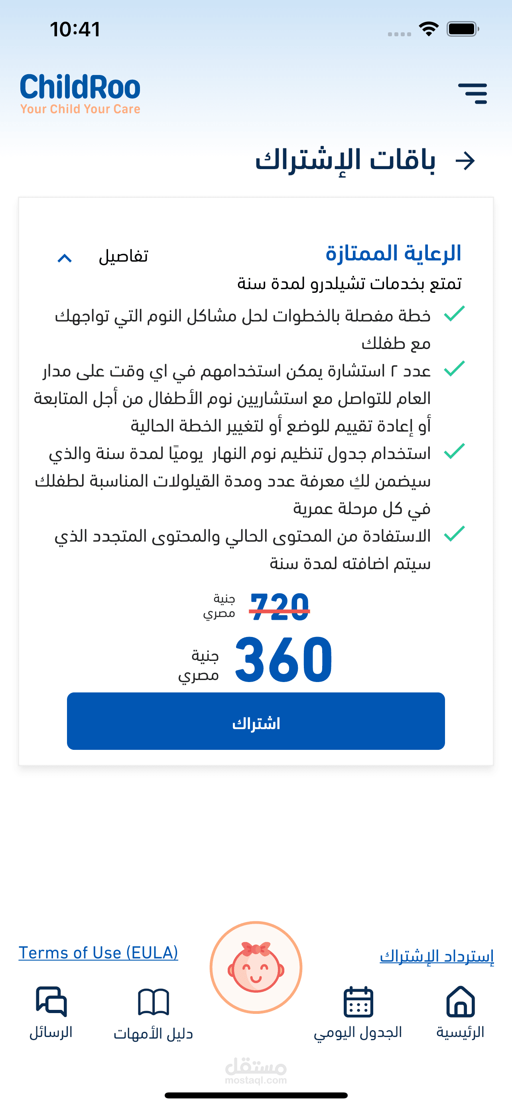Collapse details using the chevron arrow
This screenshot has height=1108, width=512.
coord(65,258)
